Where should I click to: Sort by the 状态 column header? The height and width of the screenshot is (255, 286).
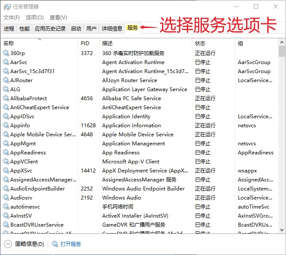(213, 43)
